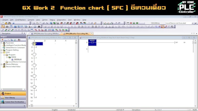Select SFC step 4 box
Viewport: 198px width, 111px height.
click(34, 87)
